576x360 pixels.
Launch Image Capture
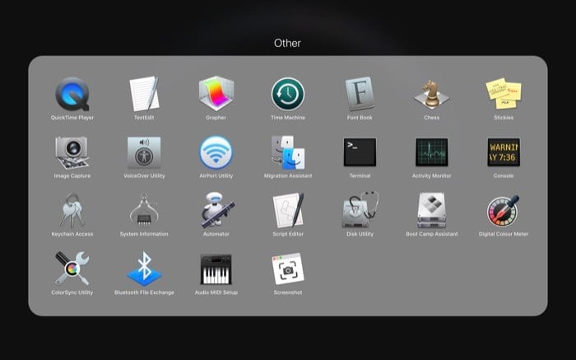[72, 152]
